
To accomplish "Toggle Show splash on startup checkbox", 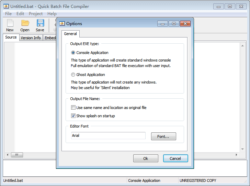I will (x=73, y=116).
